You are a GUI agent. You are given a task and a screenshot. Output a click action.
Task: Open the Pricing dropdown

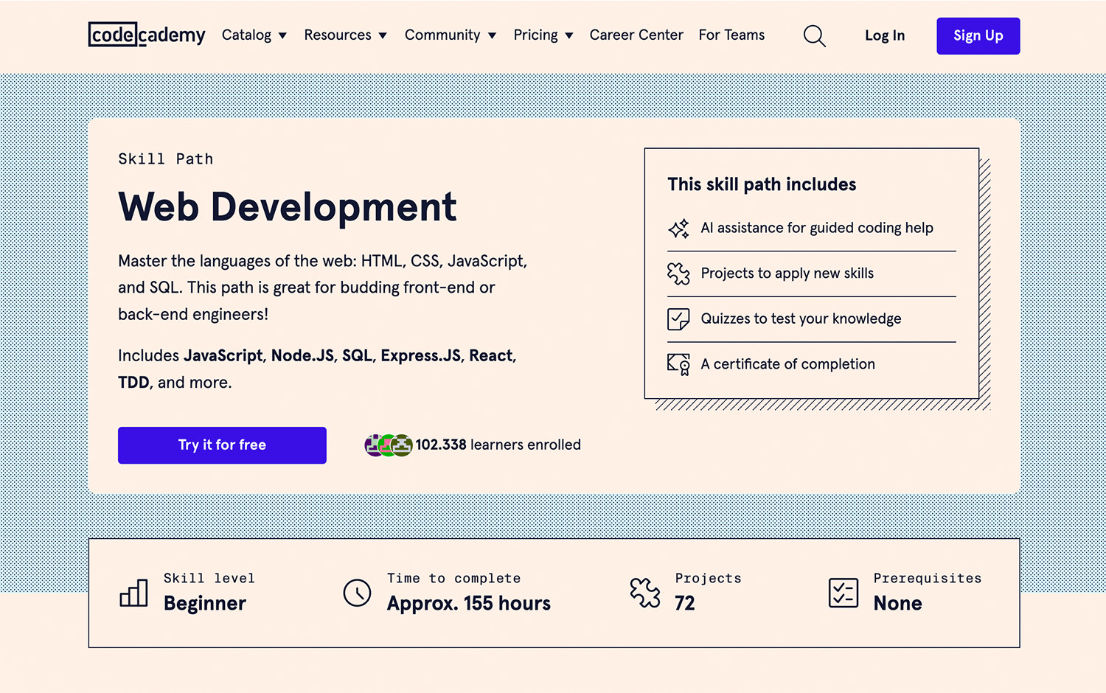pyautogui.click(x=543, y=35)
